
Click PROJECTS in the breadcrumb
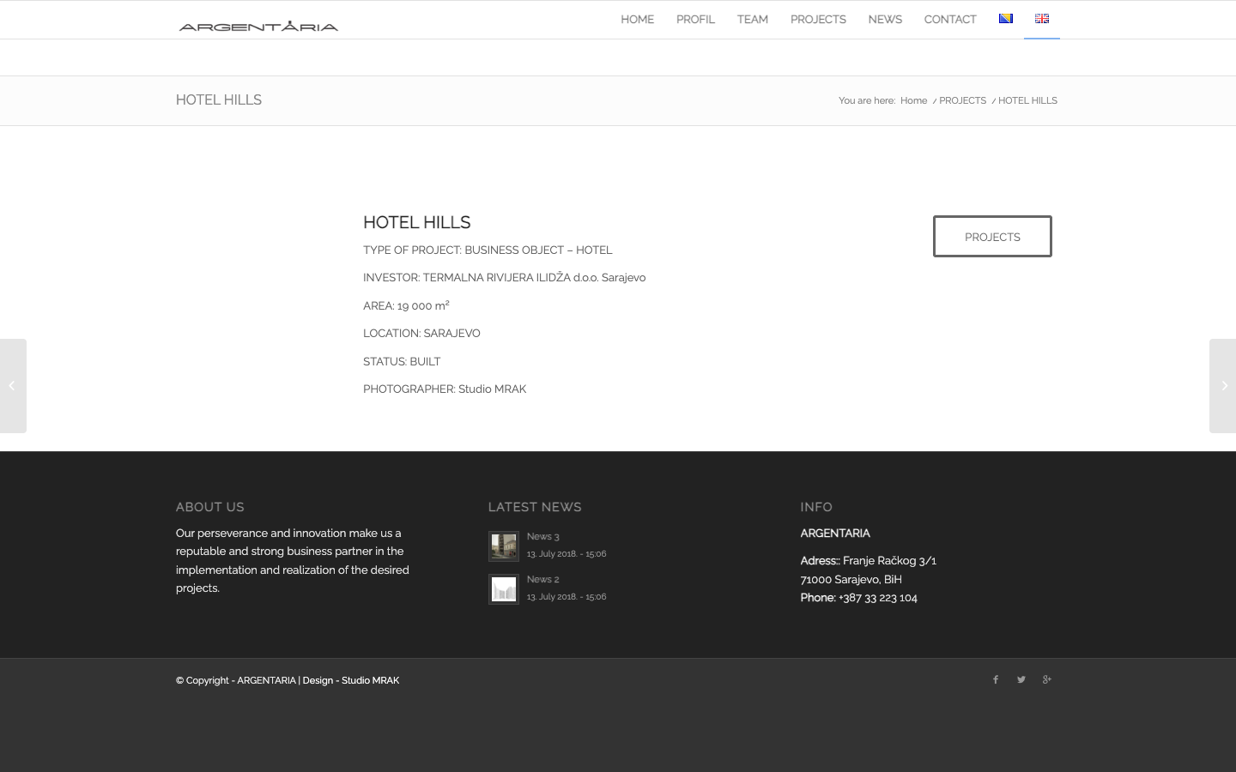tap(962, 100)
